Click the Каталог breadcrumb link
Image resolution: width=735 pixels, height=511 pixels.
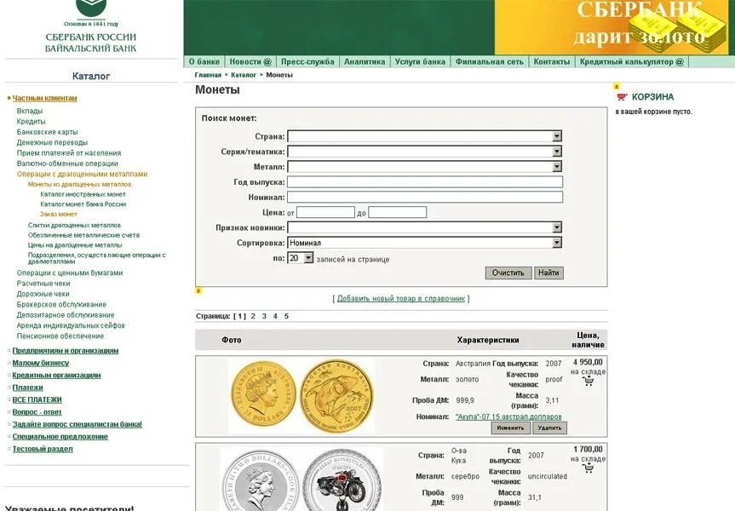244,75
